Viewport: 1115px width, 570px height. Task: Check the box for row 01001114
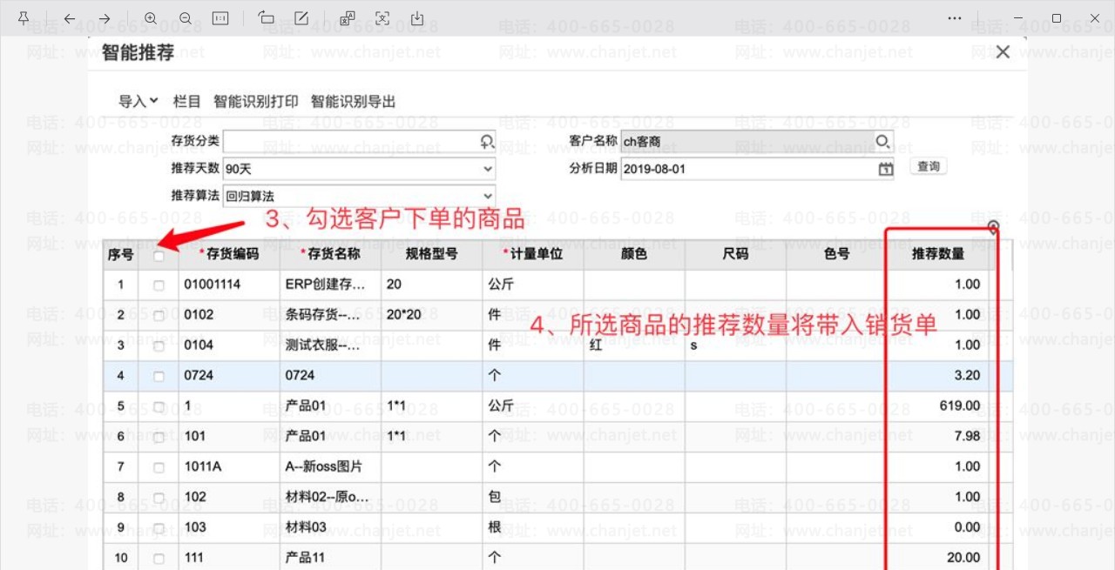159,285
